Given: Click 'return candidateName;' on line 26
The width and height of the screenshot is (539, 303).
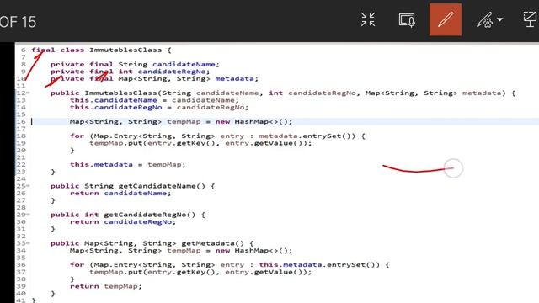Looking at the screenshot, I should (120, 193).
